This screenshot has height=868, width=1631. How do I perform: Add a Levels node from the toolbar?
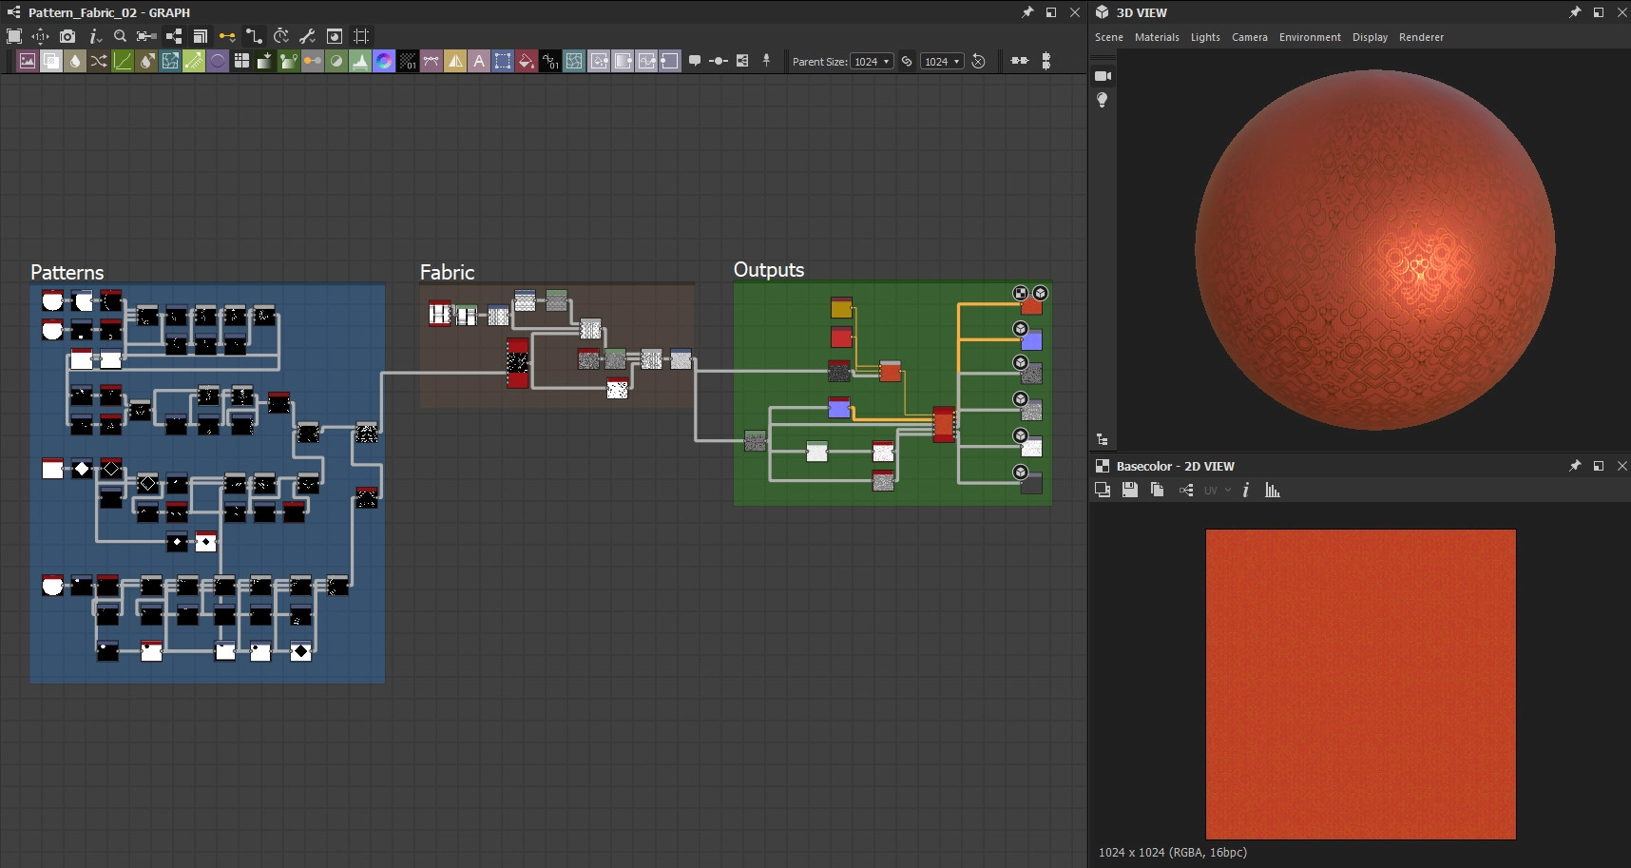point(360,62)
